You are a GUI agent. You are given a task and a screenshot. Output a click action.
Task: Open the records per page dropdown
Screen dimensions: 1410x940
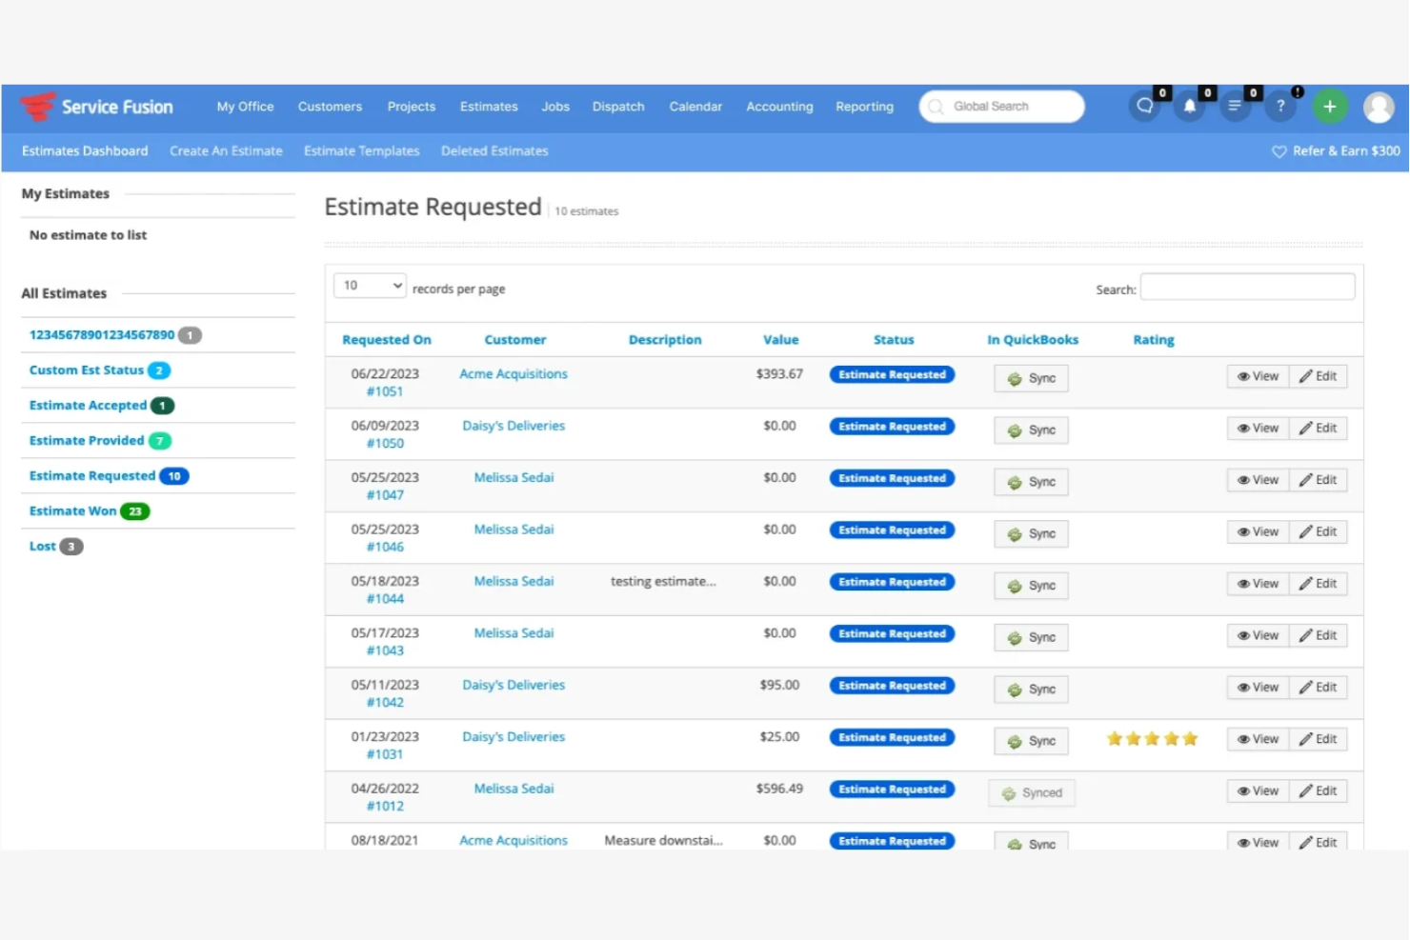coord(369,284)
